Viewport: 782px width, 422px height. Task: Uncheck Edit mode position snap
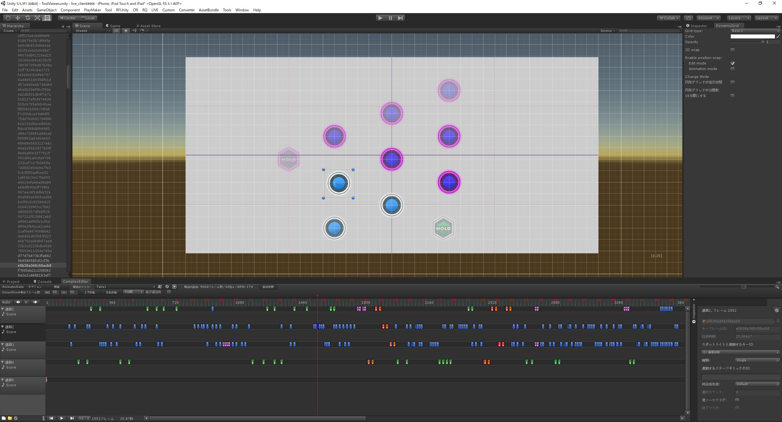pyautogui.click(x=733, y=63)
